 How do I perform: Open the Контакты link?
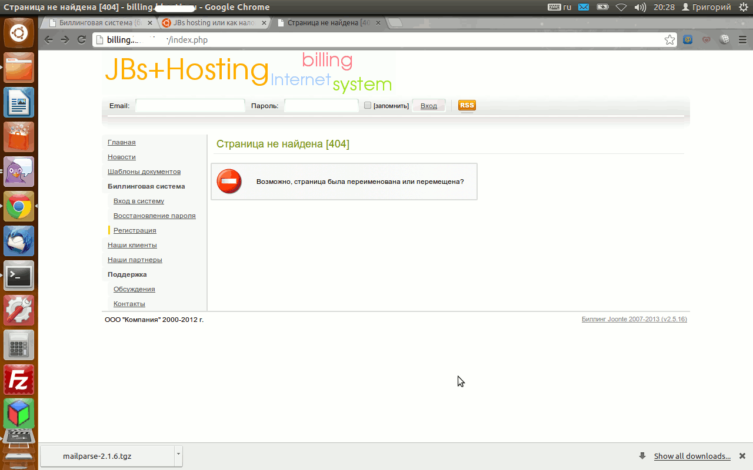[x=129, y=304]
